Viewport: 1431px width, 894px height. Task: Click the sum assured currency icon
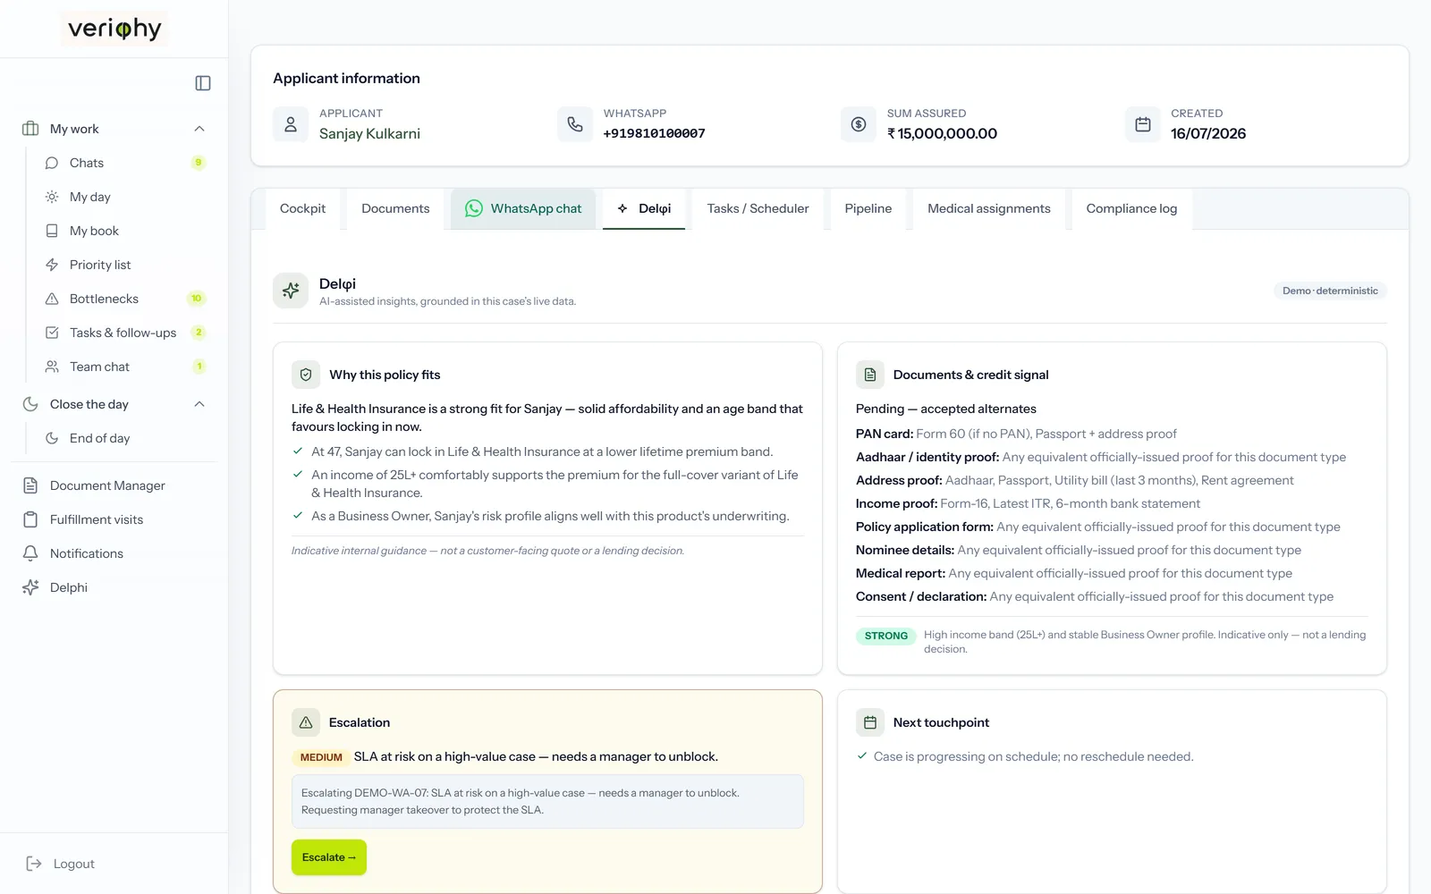pos(859,124)
